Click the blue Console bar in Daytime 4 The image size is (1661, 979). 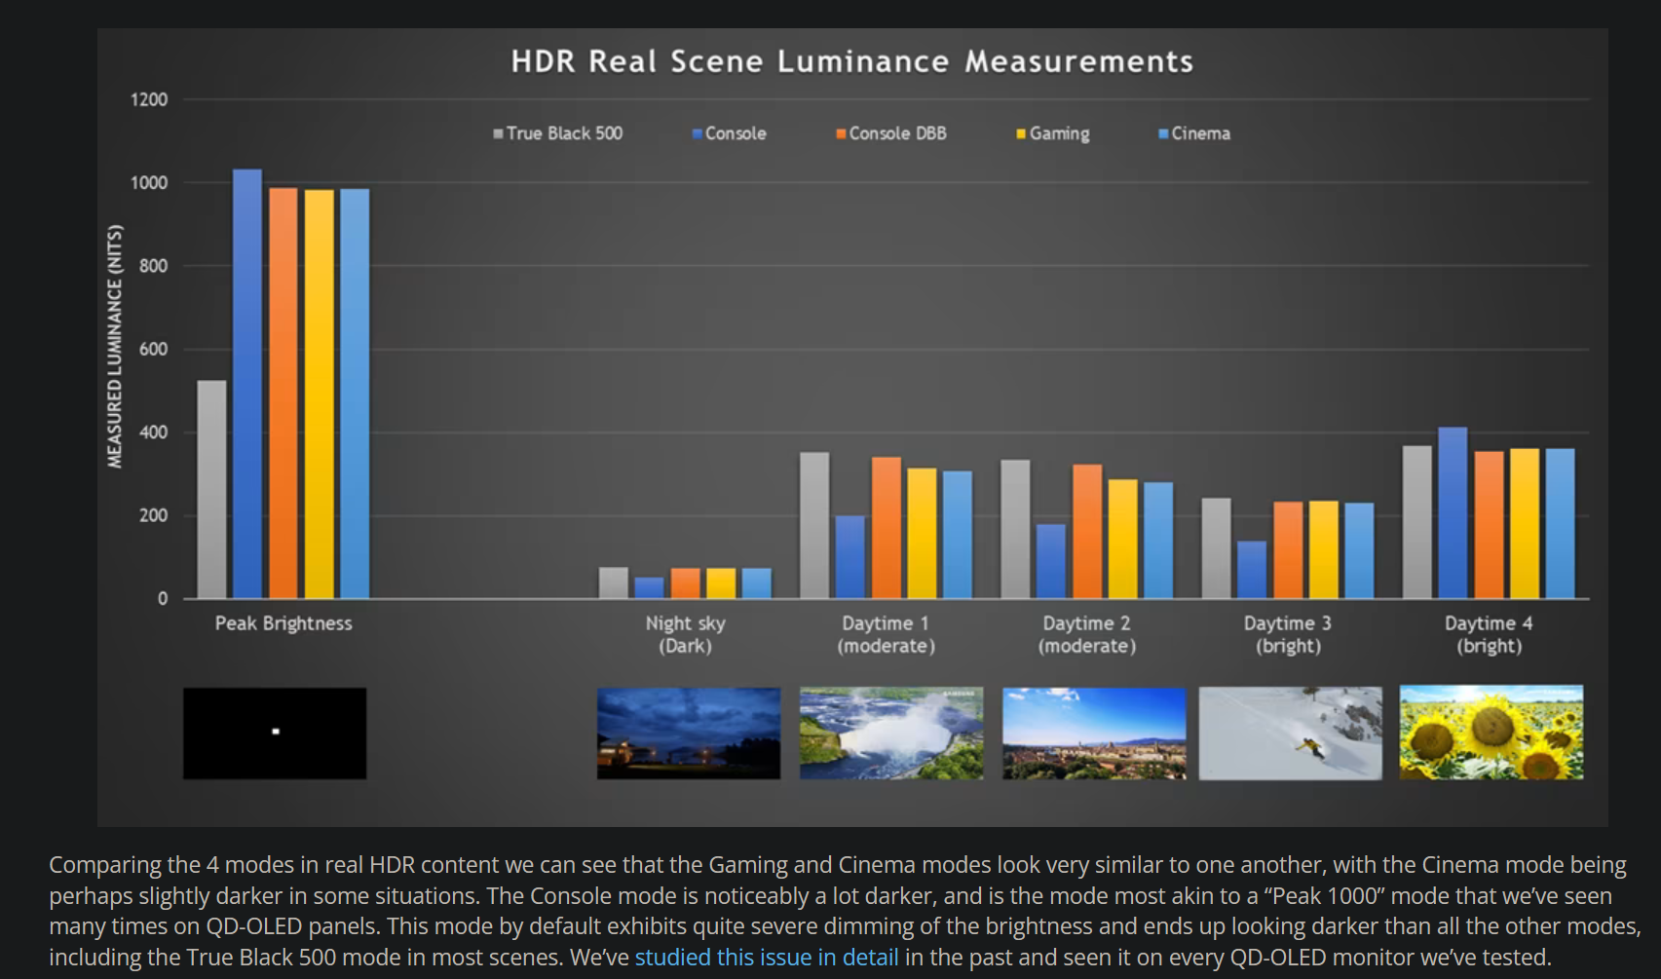1452,512
